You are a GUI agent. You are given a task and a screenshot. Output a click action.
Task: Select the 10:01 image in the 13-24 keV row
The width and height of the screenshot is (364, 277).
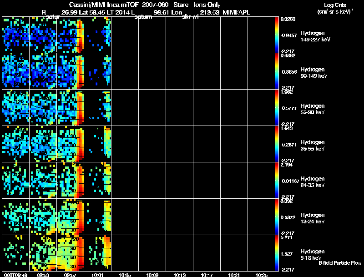tap(97, 216)
